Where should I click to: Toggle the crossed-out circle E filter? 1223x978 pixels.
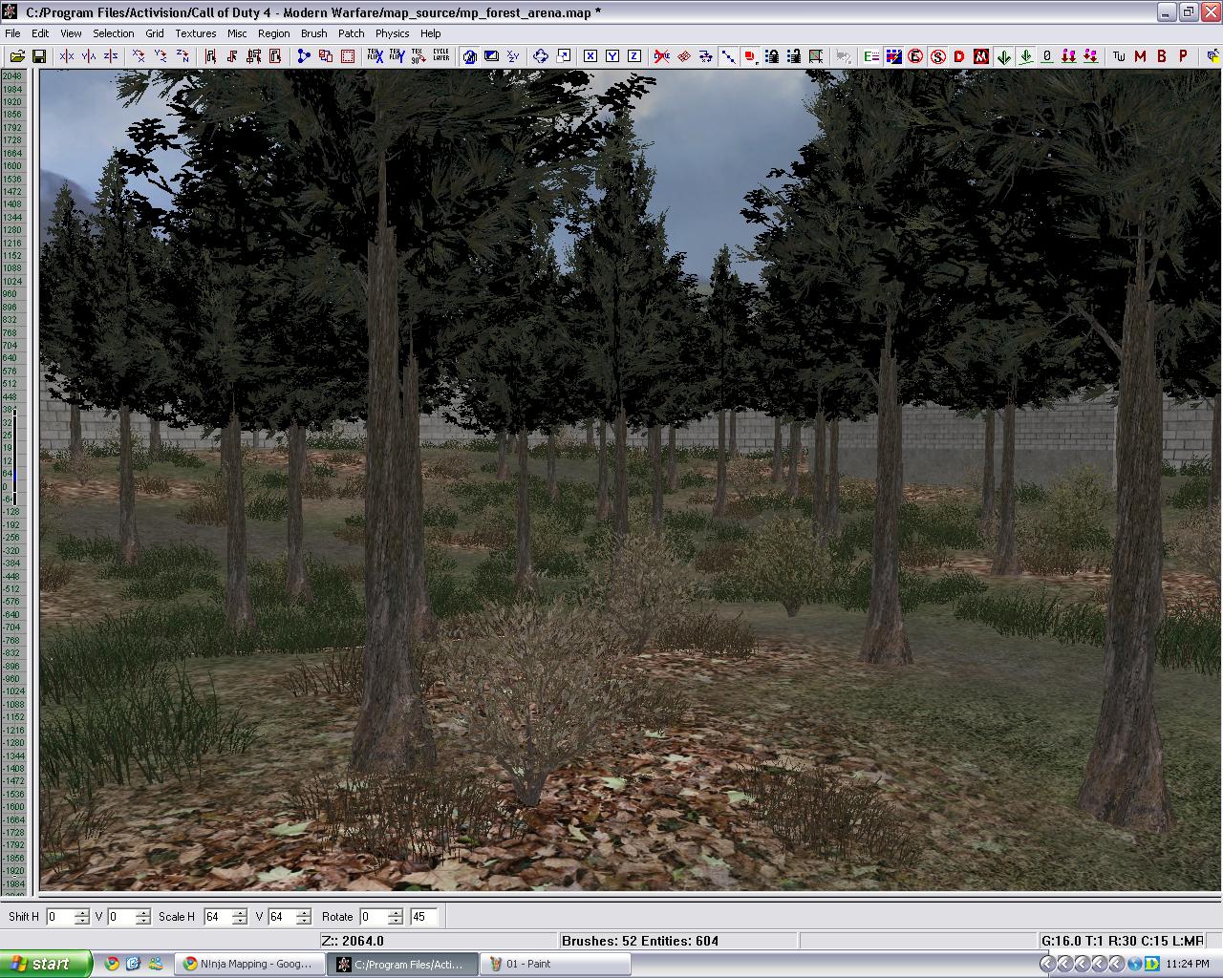click(x=915, y=56)
